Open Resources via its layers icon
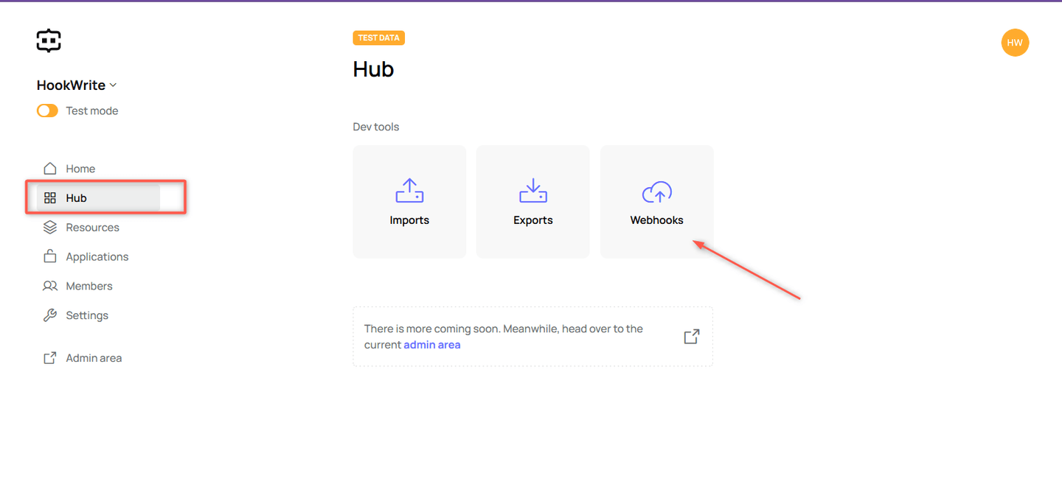 pyautogui.click(x=49, y=227)
